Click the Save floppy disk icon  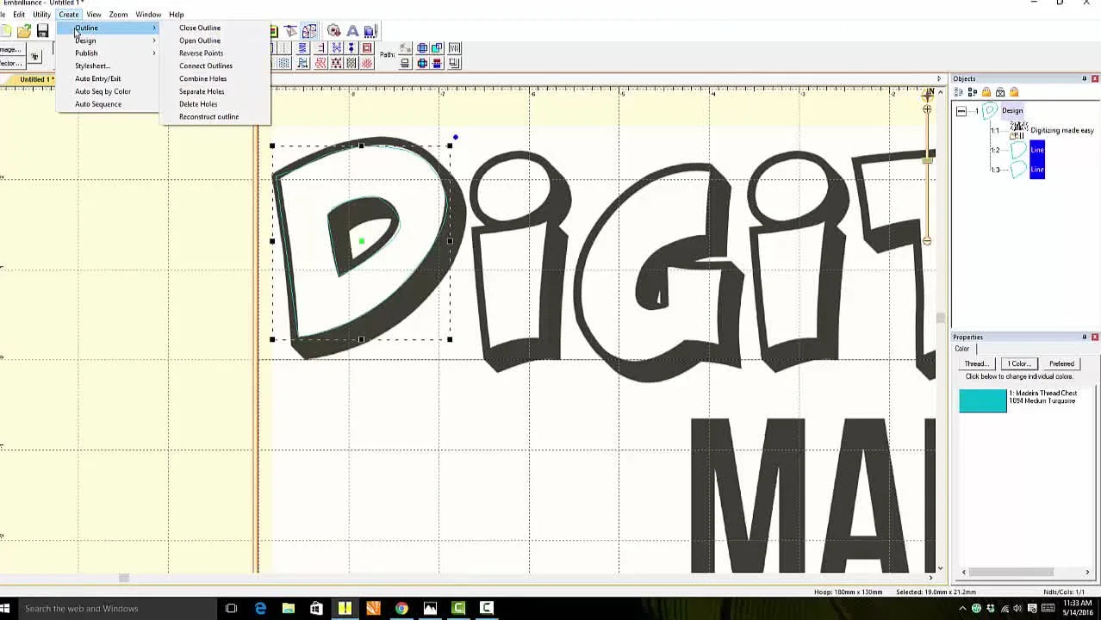point(42,30)
